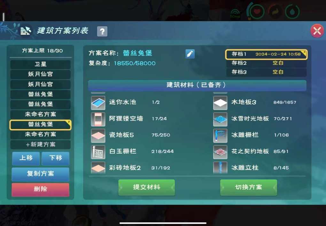The width and height of the screenshot is (326, 226).
Task: Click the 花之契约地板 material icon
Action: pyautogui.click(x=220, y=152)
